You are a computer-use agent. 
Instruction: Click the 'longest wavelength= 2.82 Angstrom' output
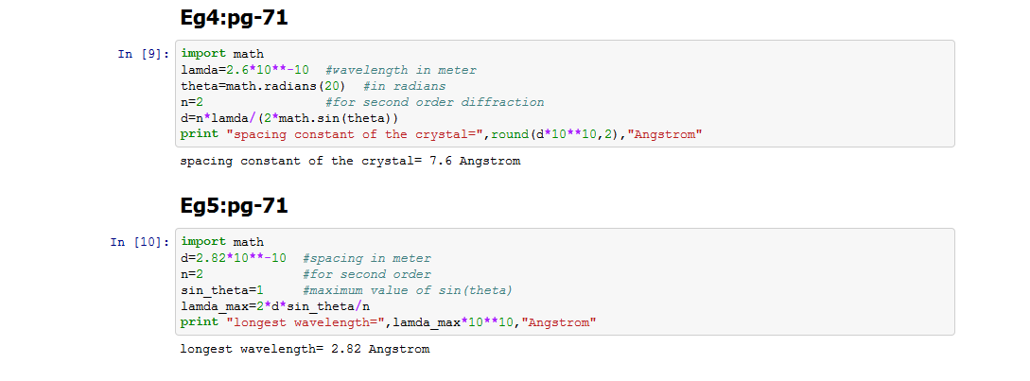pos(305,349)
